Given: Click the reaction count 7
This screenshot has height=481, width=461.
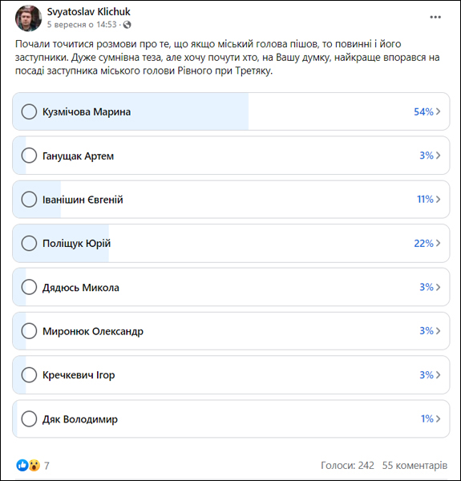Looking at the screenshot, I should [47, 466].
